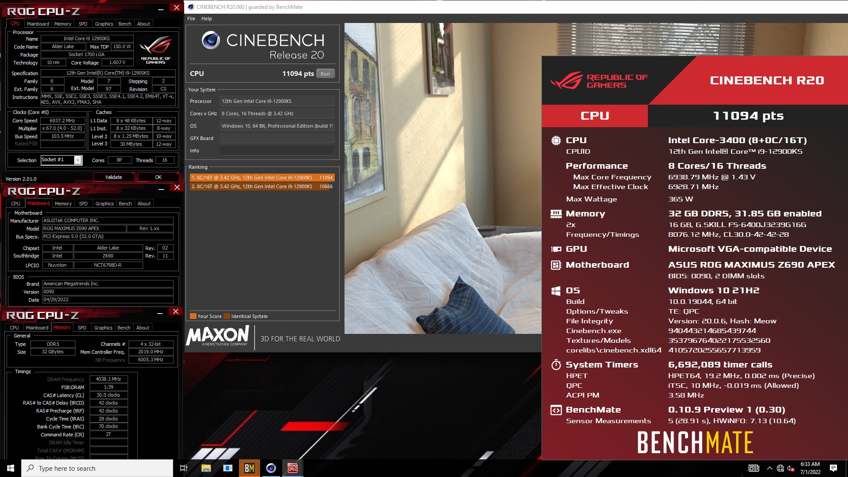This screenshot has width=848, height=477.
Task: Click the DRAM Frequency value 4038.1 MHz
Action: [108, 379]
